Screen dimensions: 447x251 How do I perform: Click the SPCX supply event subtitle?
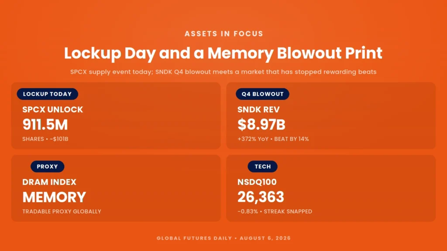click(223, 72)
